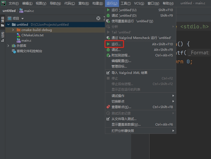Click the CLion logo icon in title bar
Viewport: 211px width, 159px height.
coord(3,3)
